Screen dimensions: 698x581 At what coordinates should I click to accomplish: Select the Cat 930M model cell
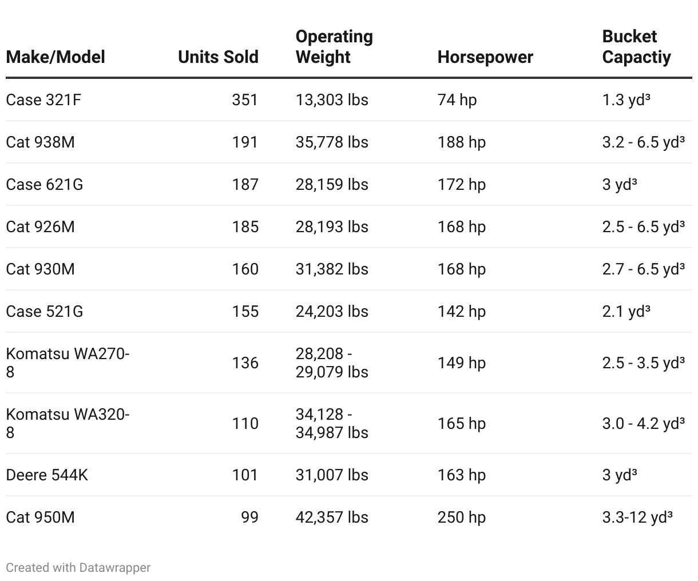click(40, 269)
